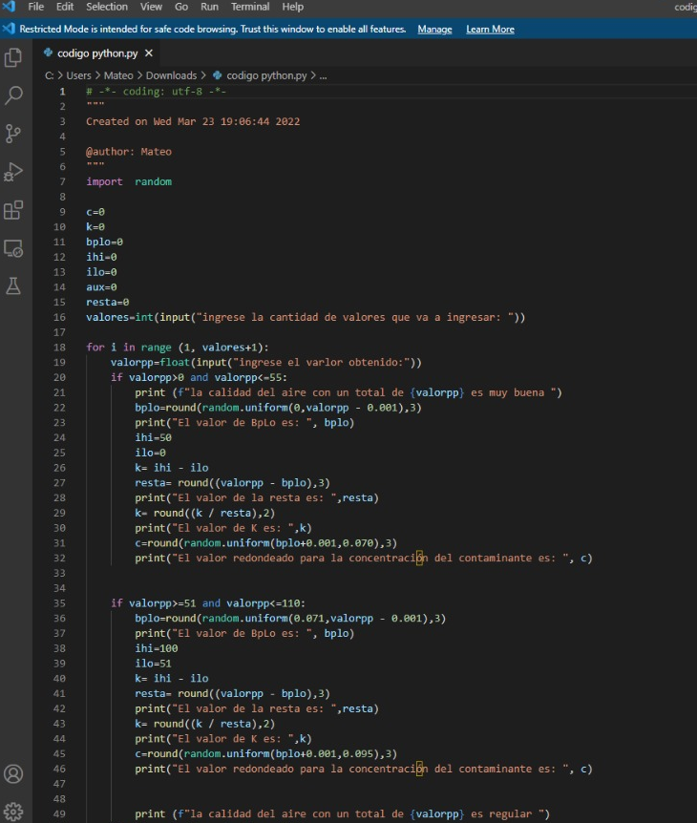
Task: Open the Manage gear icon
Action: (x=13, y=811)
